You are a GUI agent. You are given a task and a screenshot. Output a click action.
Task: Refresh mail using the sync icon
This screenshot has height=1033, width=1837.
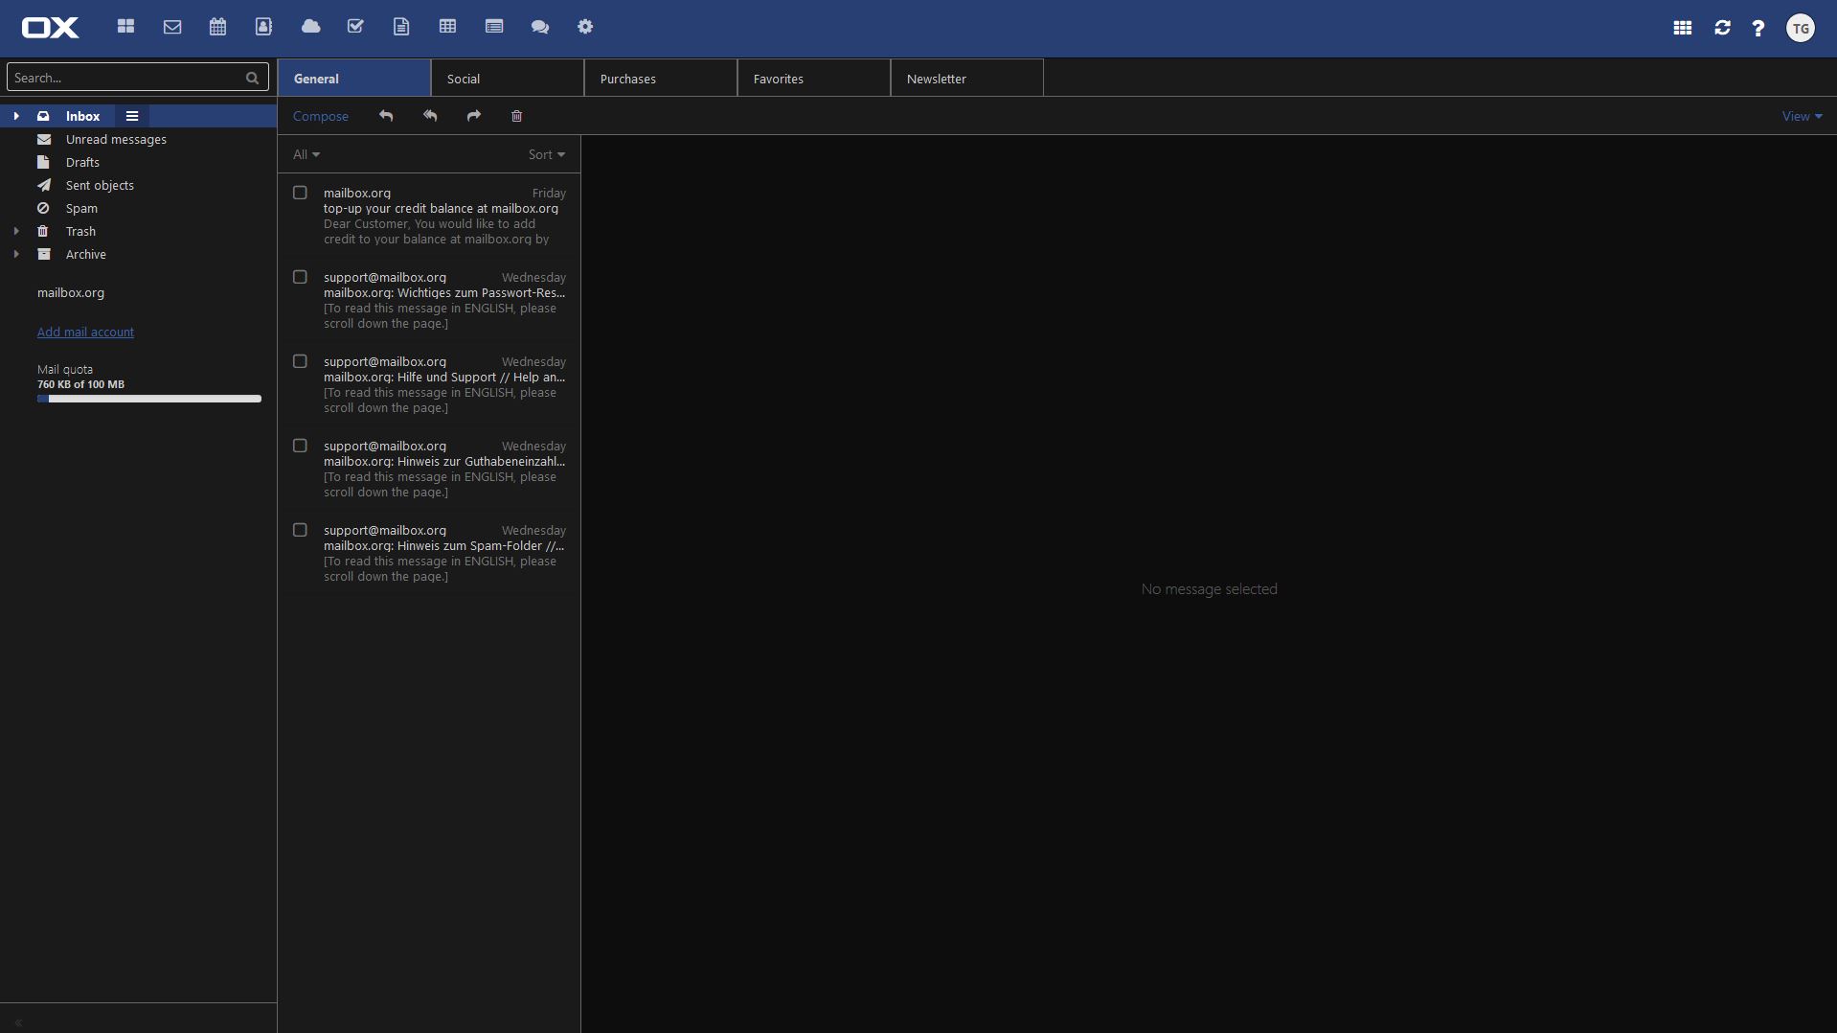[1721, 29]
